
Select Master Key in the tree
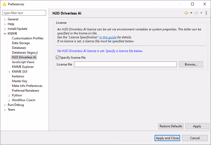[20, 81]
